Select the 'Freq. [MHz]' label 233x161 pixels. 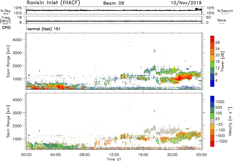tap(5, 20)
